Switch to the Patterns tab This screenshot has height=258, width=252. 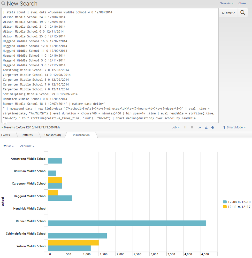(x=27, y=135)
